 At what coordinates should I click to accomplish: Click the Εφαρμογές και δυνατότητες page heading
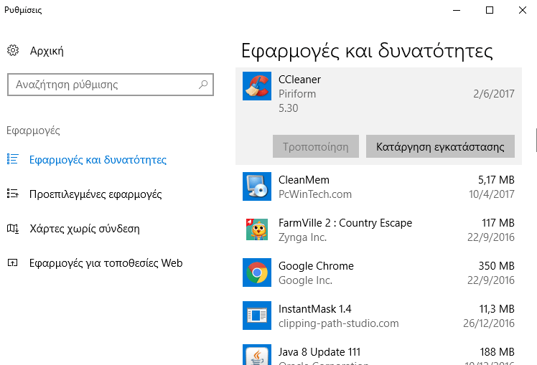click(367, 51)
